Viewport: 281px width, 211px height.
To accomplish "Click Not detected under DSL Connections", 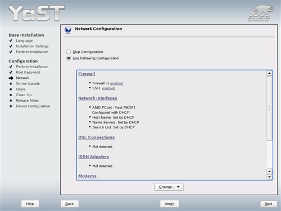I will (102, 147).
